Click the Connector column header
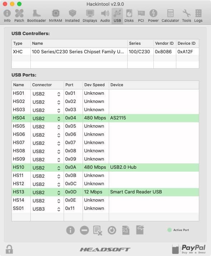Viewport: 211px width, 256px height. coord(47,85)
